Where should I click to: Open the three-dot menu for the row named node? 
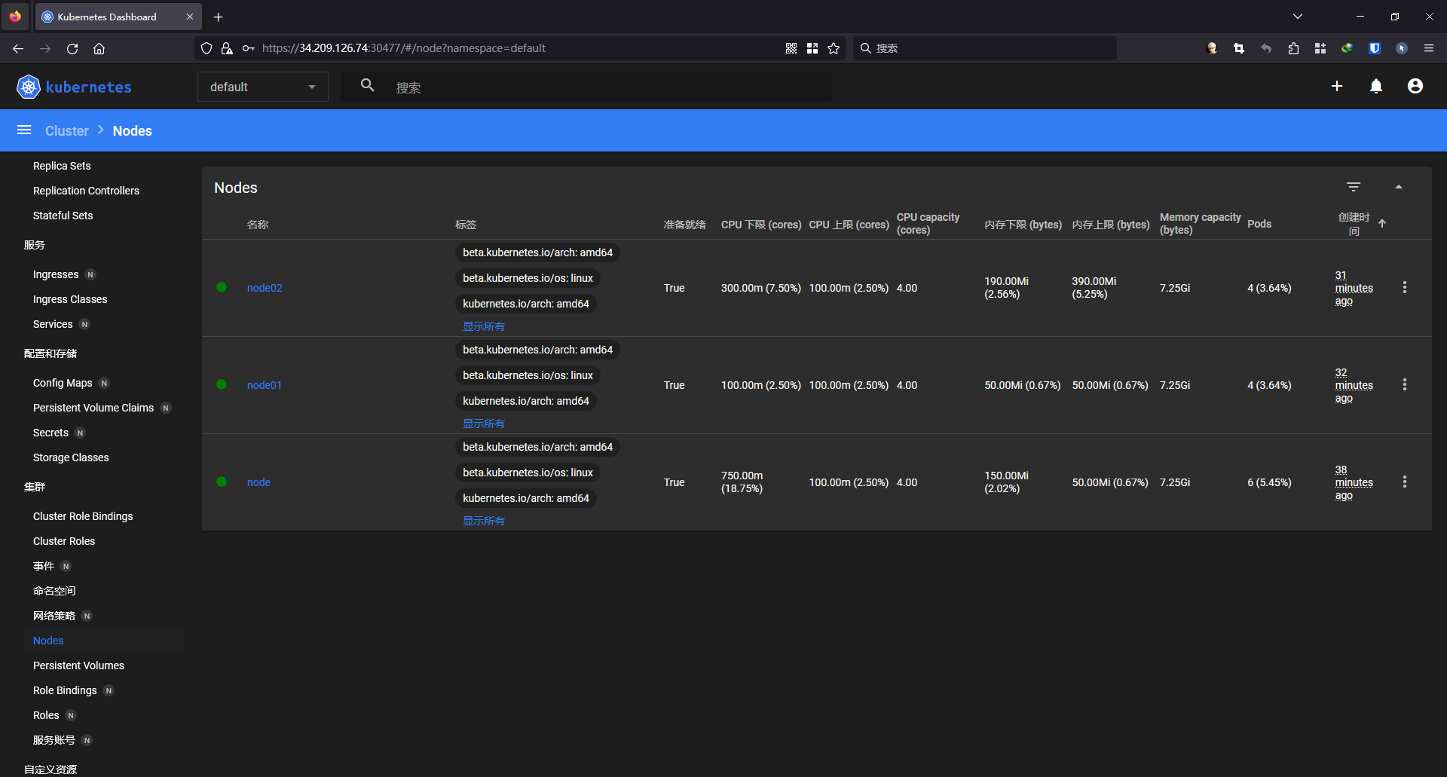click(1405, 482)
